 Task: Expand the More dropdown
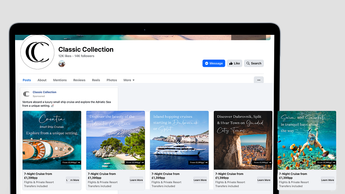(129, 80)
